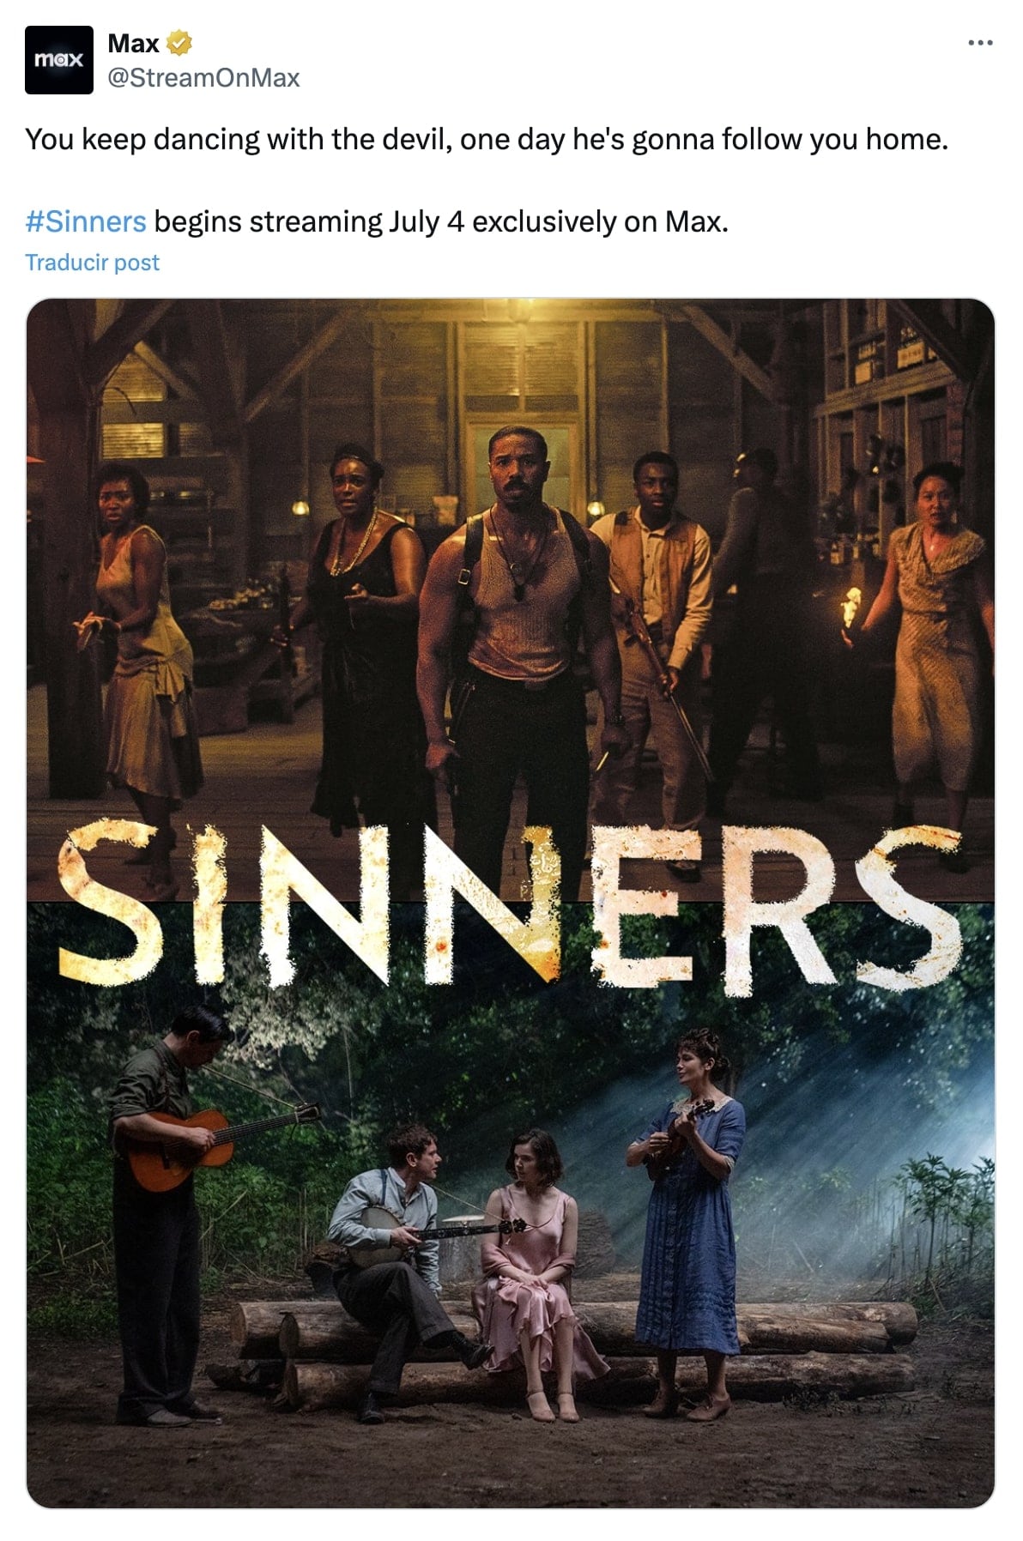Viewport: 1023px width, 1541px height.
Task: Click the Traducir post link
Action: [92, 263]
